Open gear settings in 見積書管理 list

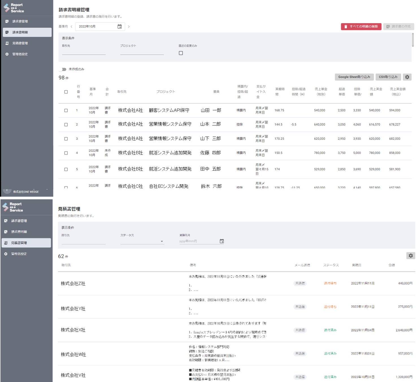point(411,256)
